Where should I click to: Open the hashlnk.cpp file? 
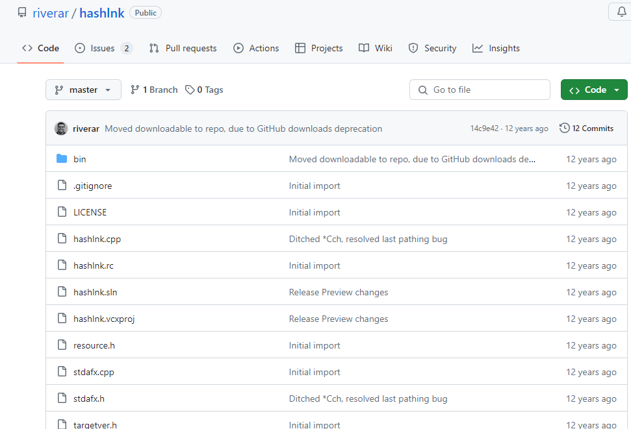click(97, 239)
